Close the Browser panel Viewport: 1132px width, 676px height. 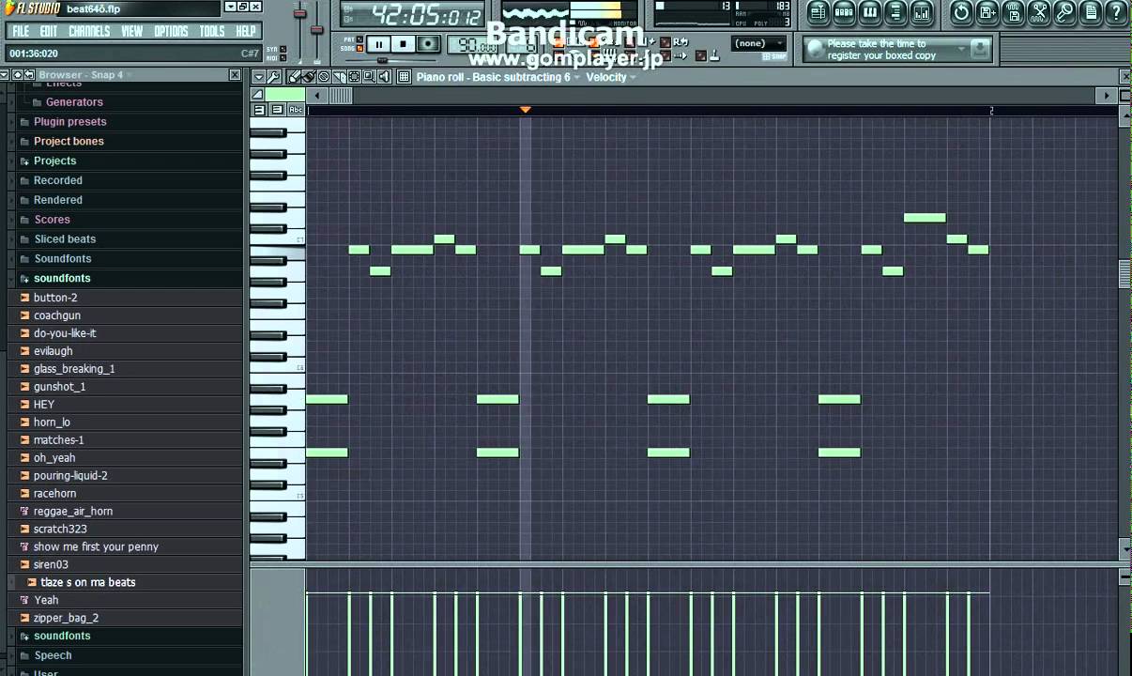(x=235, y=74)
